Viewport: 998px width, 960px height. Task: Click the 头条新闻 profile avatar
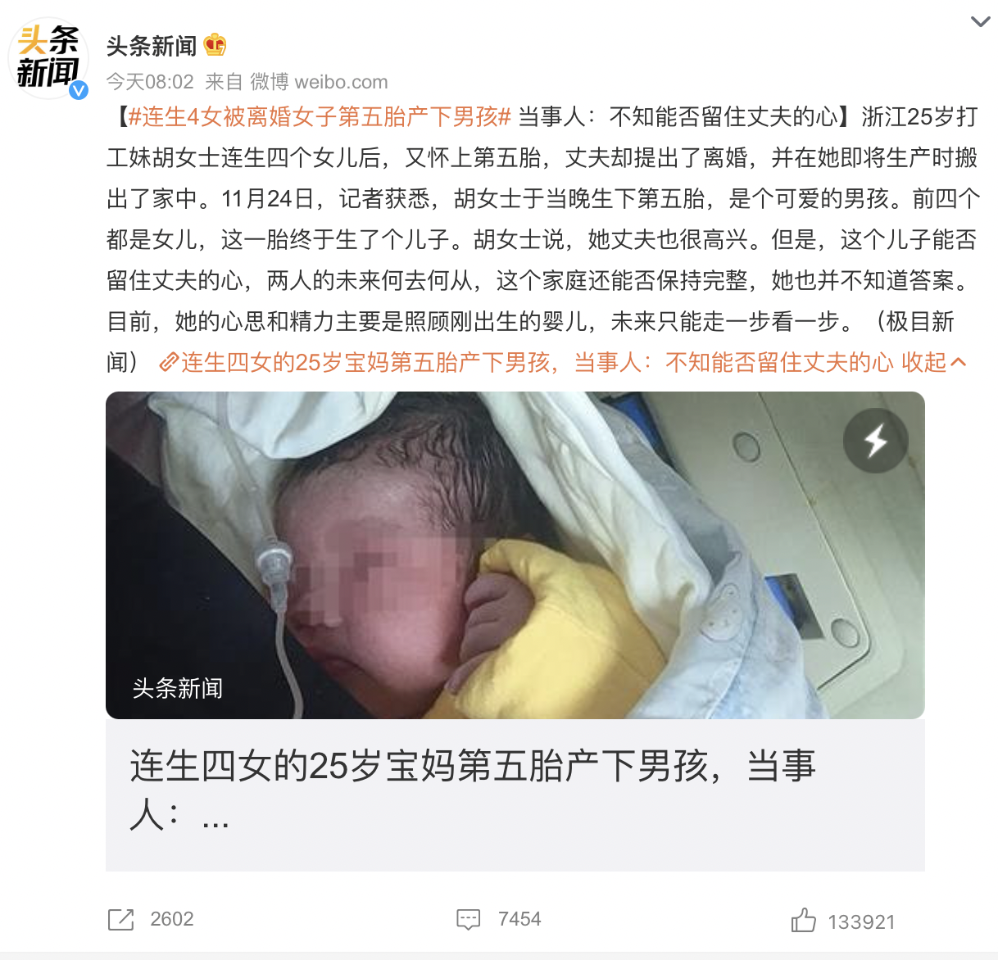(48, 58)
